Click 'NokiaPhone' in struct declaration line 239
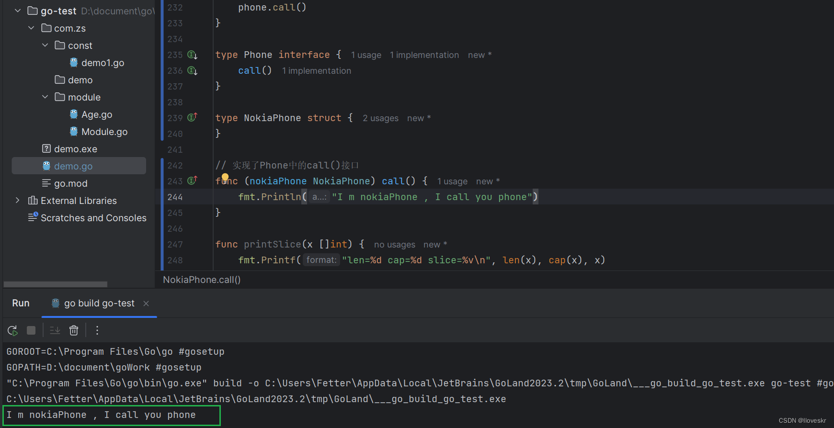 click(273, 118)
